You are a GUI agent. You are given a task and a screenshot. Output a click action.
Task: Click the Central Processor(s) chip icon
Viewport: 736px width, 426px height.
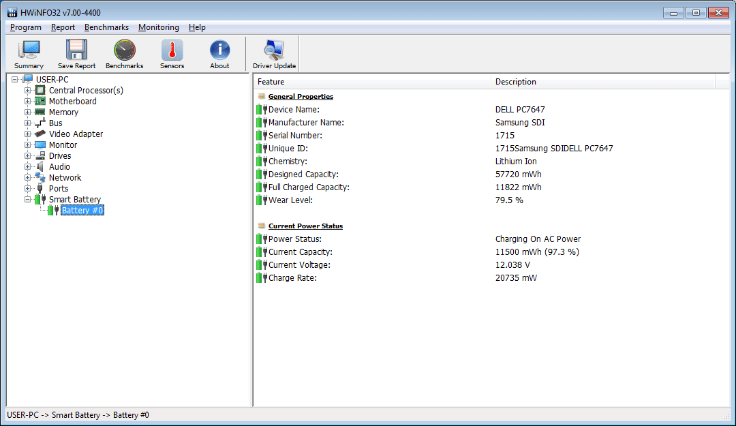point(40,90)
